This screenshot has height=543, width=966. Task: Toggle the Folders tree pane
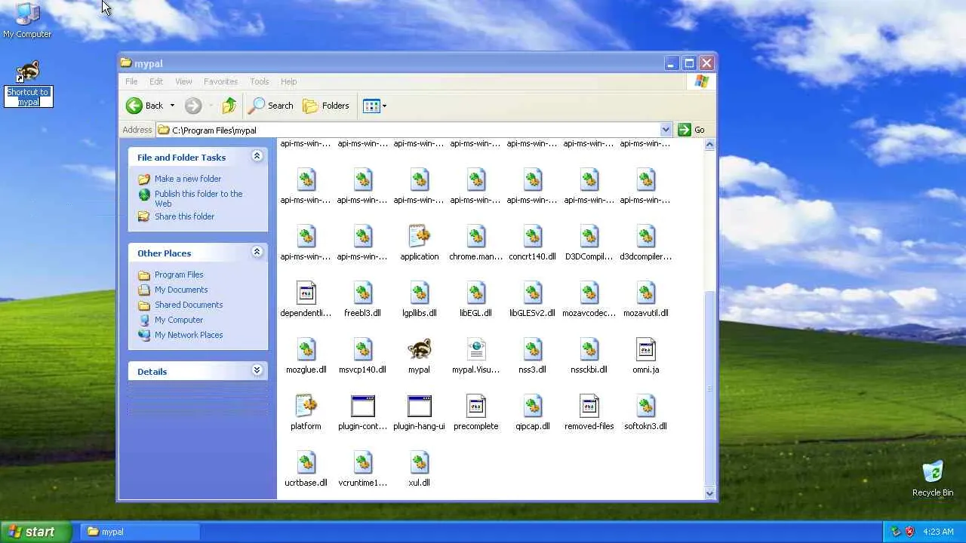(x=326, y=106)
